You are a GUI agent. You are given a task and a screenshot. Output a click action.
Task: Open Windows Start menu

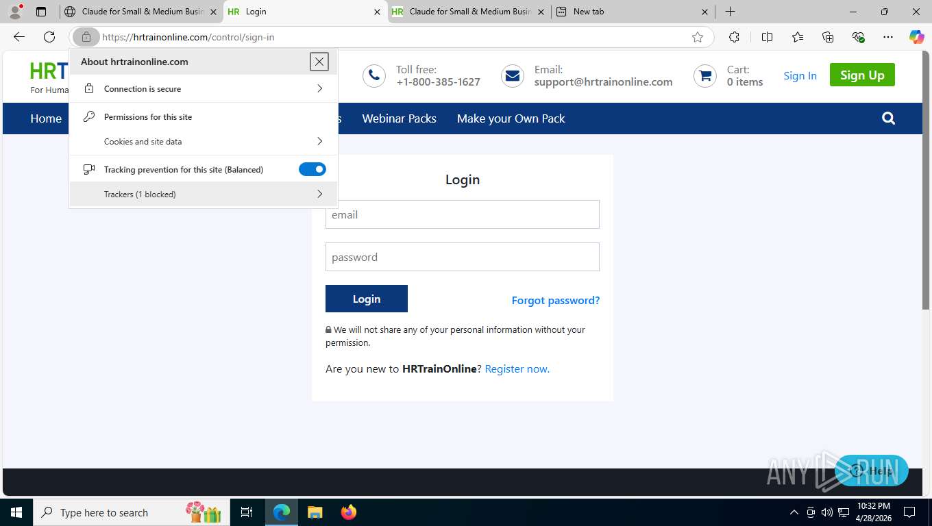(16, 512)
